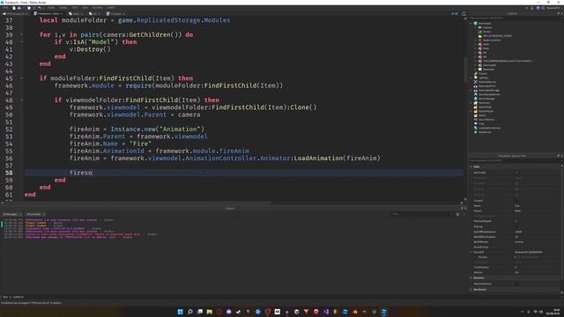Screen dimensions: 564x317
Task: Collapse the Workspace tree node
Action: click(471, 24)
